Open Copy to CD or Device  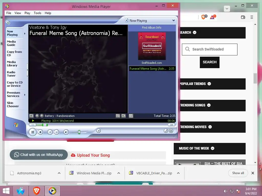pos(15,84)
